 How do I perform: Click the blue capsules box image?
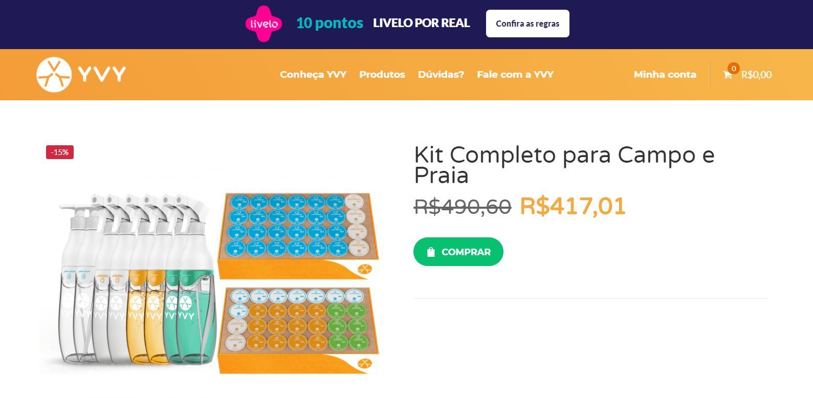(x=298, y=234)
